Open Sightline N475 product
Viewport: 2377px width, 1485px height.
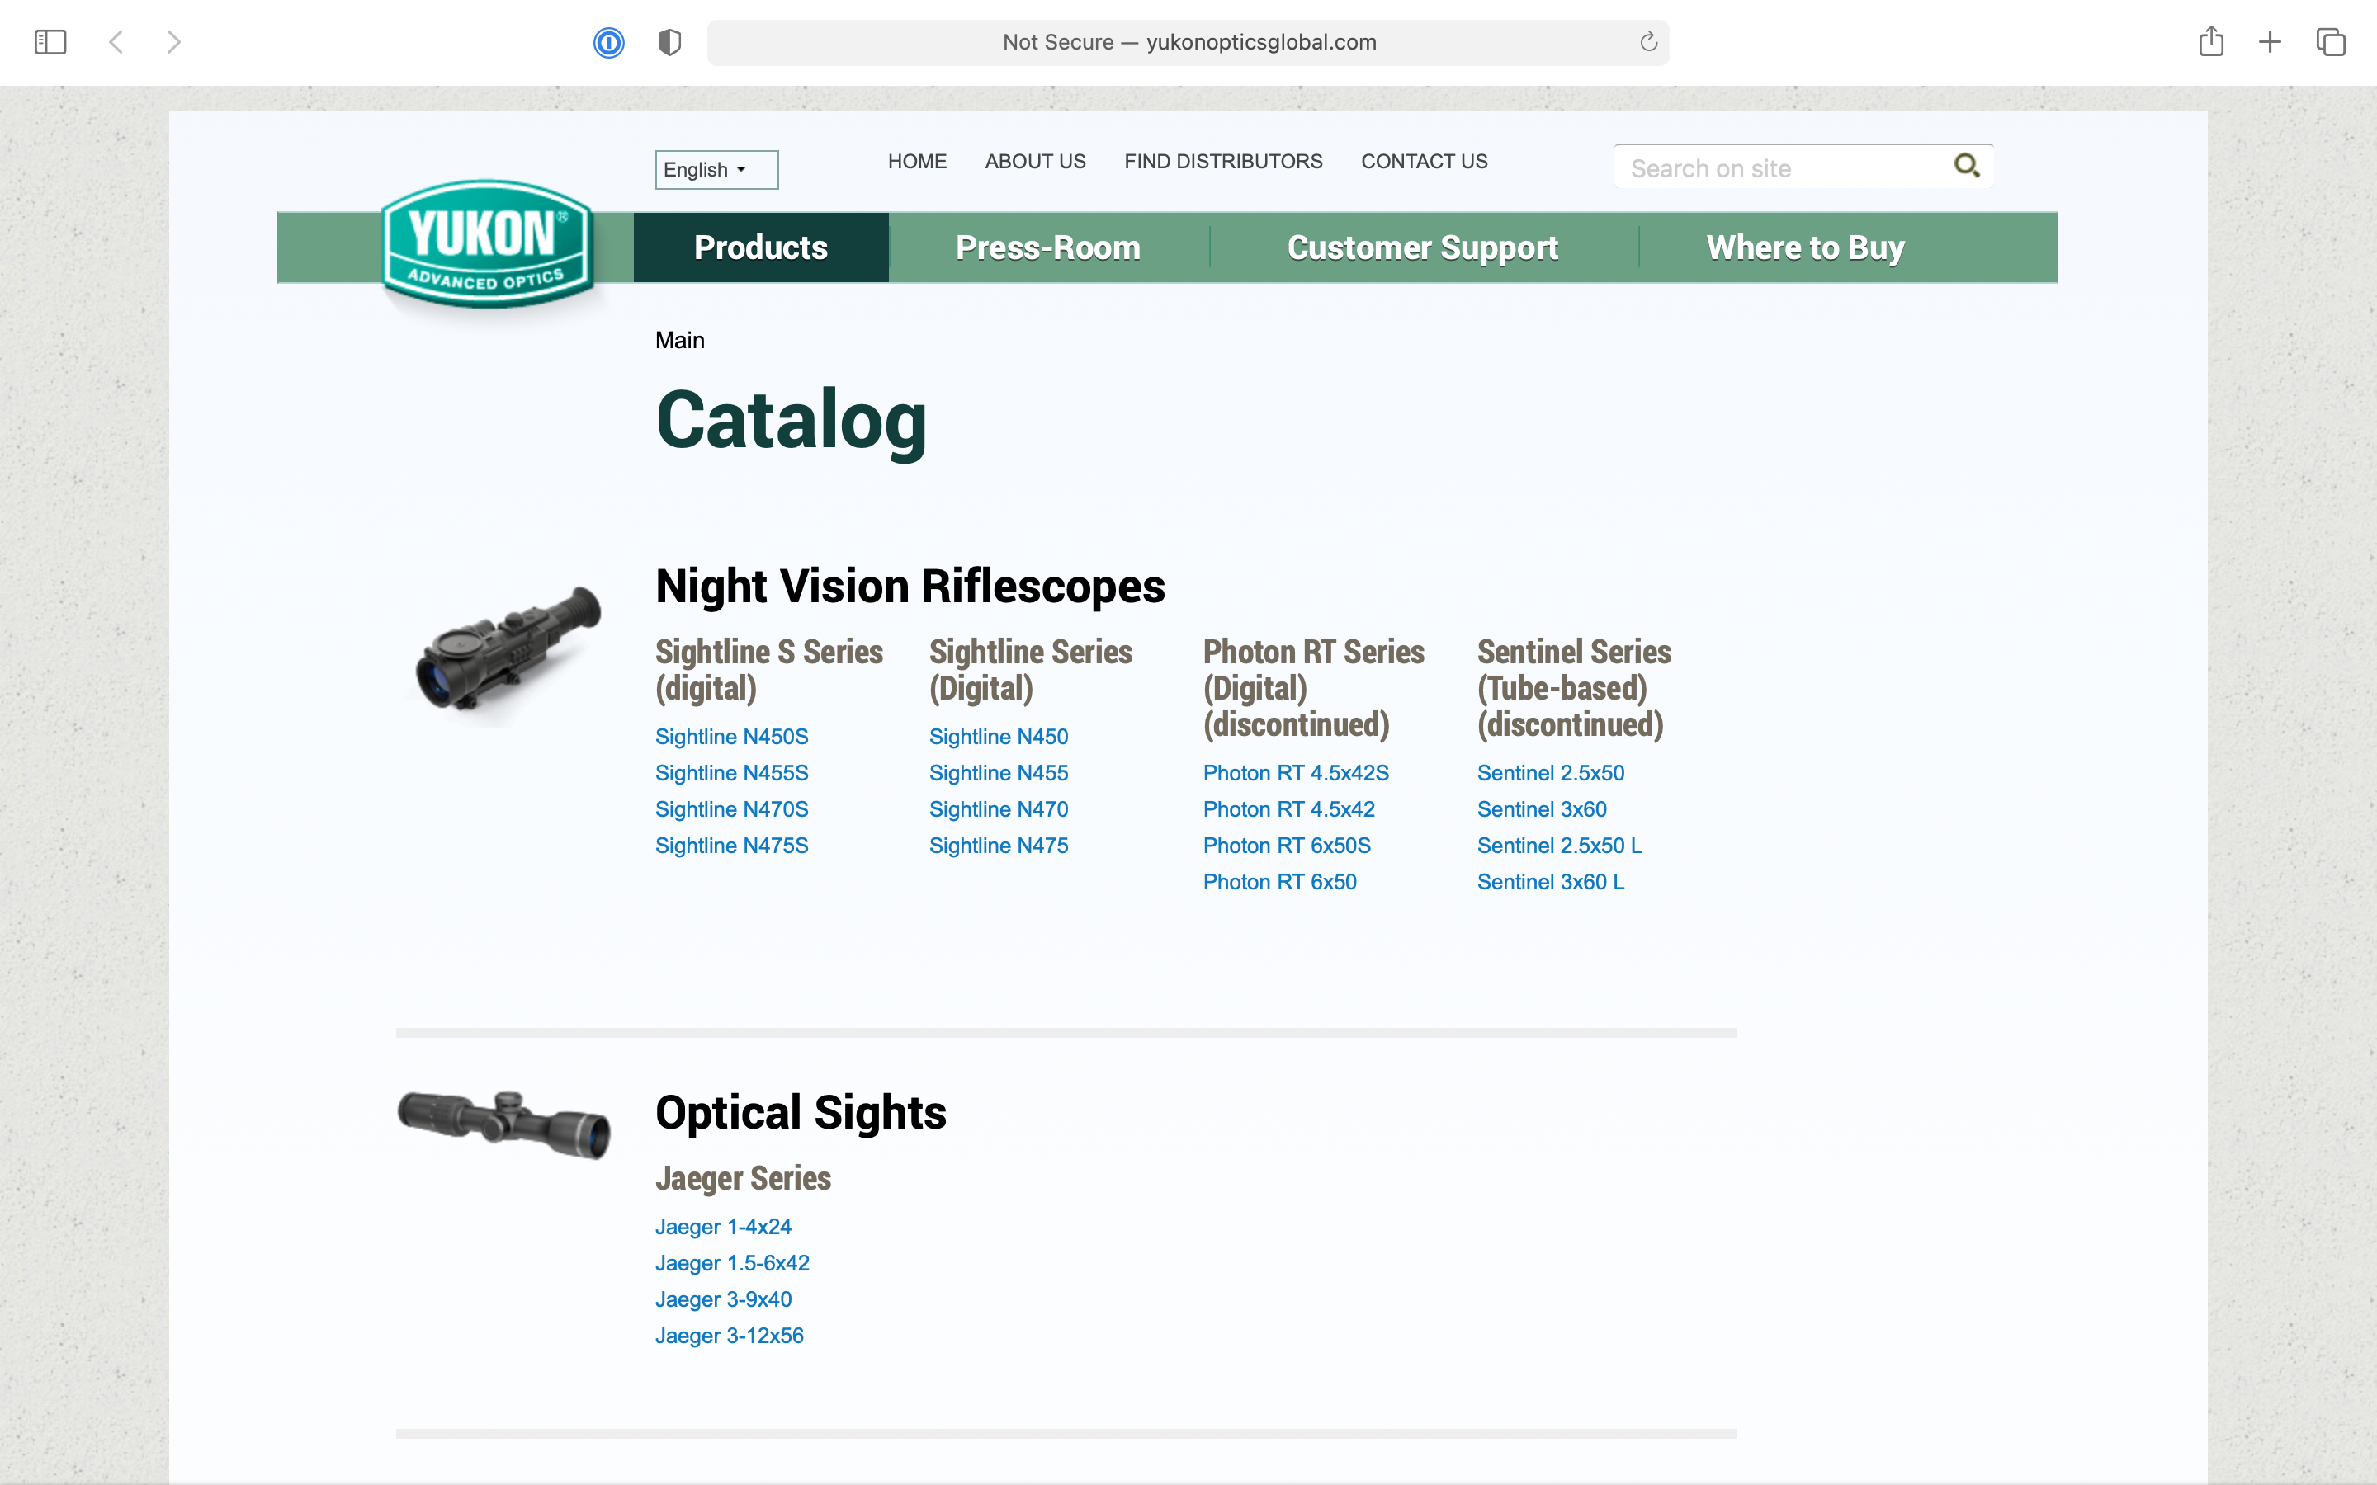click(x=999, y=846)
